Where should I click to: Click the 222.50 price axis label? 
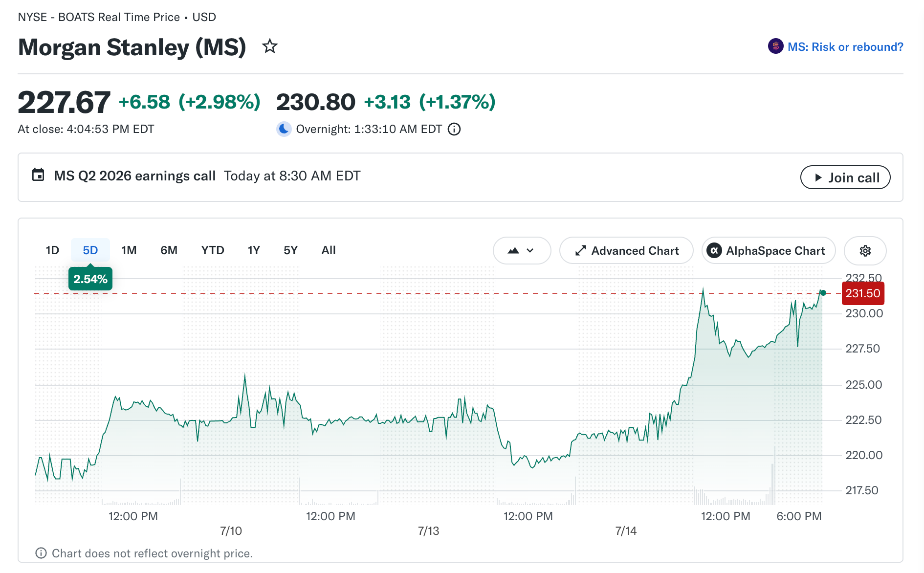click(863, 420)
